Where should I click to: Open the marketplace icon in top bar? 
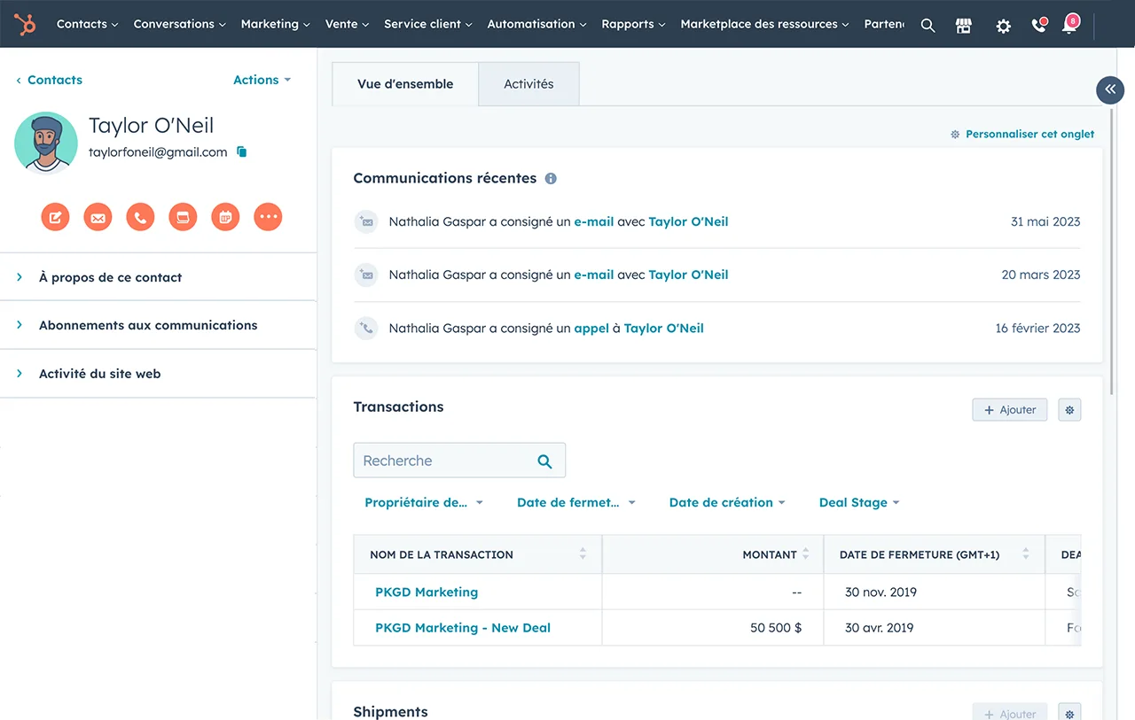pyautogui.click(x=964, y=26)
